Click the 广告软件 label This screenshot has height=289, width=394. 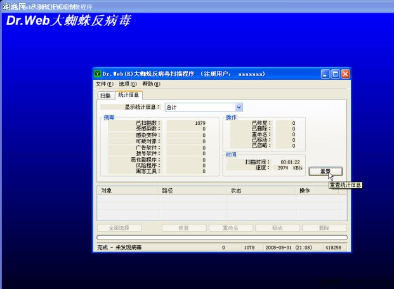[148, 148]
